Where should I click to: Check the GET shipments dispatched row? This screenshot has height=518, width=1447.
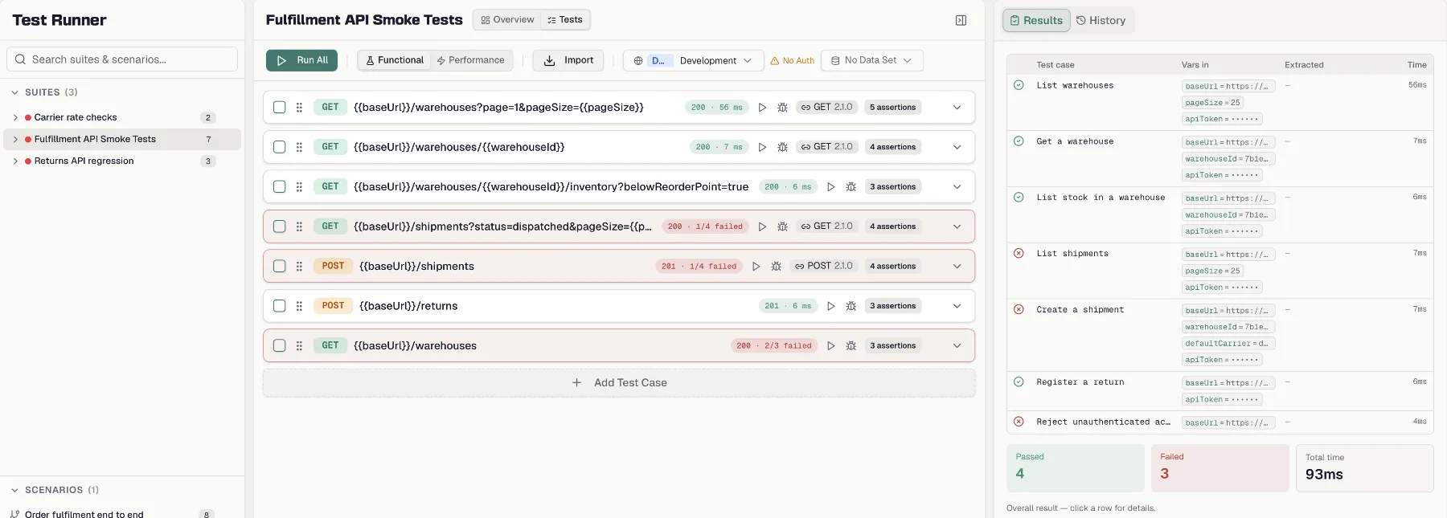pyautogui.click(x=280, y=226)
